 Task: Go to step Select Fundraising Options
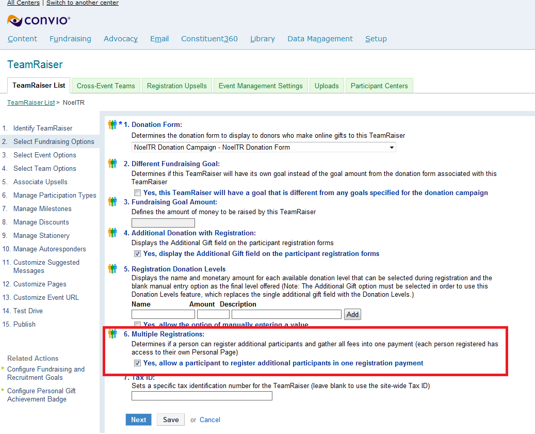tap(54, 141)
